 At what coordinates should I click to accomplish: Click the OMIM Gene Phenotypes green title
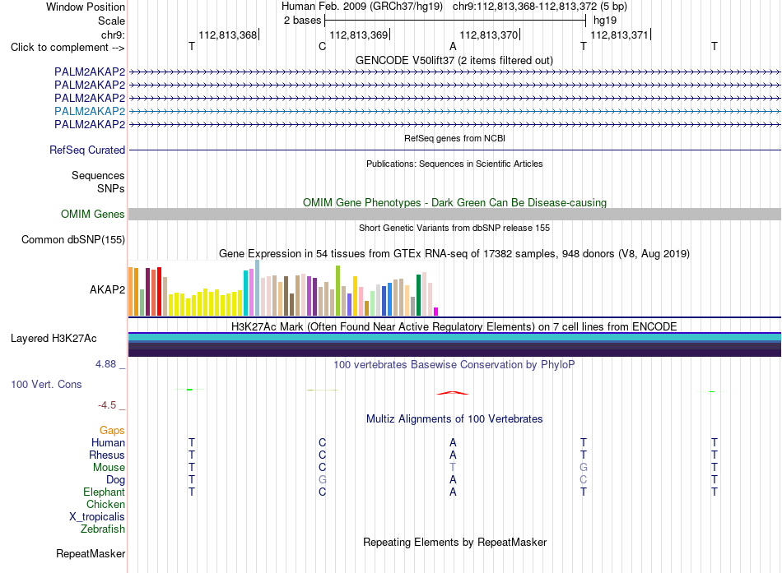[x=455, y=202]
